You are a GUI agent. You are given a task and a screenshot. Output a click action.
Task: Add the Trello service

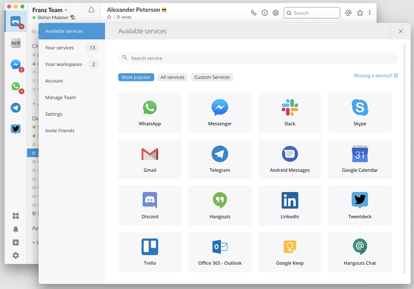pyautogui.click(x=149, y=252)
